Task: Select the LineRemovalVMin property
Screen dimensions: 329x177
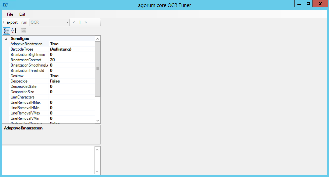Action: [x=25, y=118]
